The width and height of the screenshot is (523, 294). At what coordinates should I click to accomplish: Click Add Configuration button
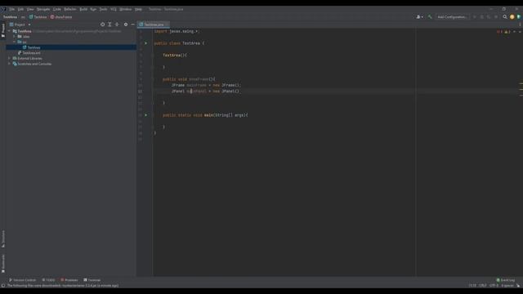tap(452, 17)
